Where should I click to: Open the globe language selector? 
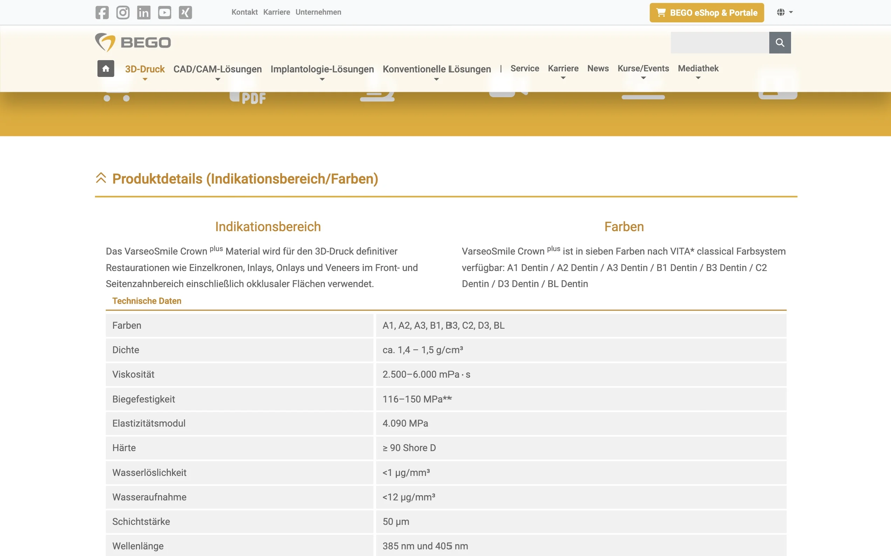tap(785, 13)
